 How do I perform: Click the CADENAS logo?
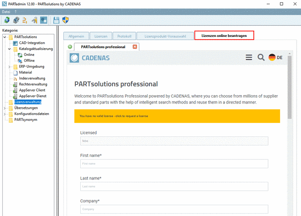[x=89, y=58]
